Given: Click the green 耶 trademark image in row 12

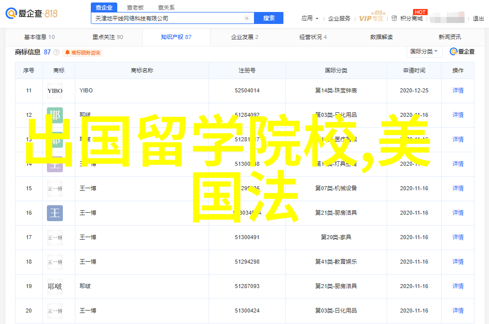Looking at the screenshot, I should (x=55, y=115).
